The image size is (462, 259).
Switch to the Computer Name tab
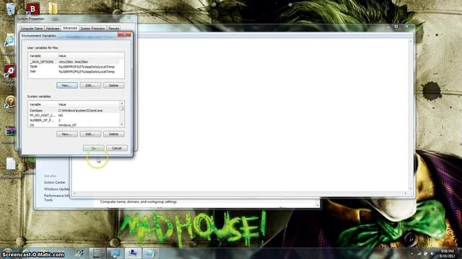pos(32,29)
